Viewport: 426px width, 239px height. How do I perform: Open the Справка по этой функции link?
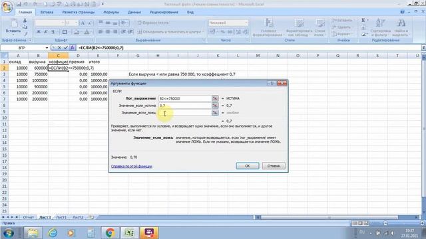point(132,166)
